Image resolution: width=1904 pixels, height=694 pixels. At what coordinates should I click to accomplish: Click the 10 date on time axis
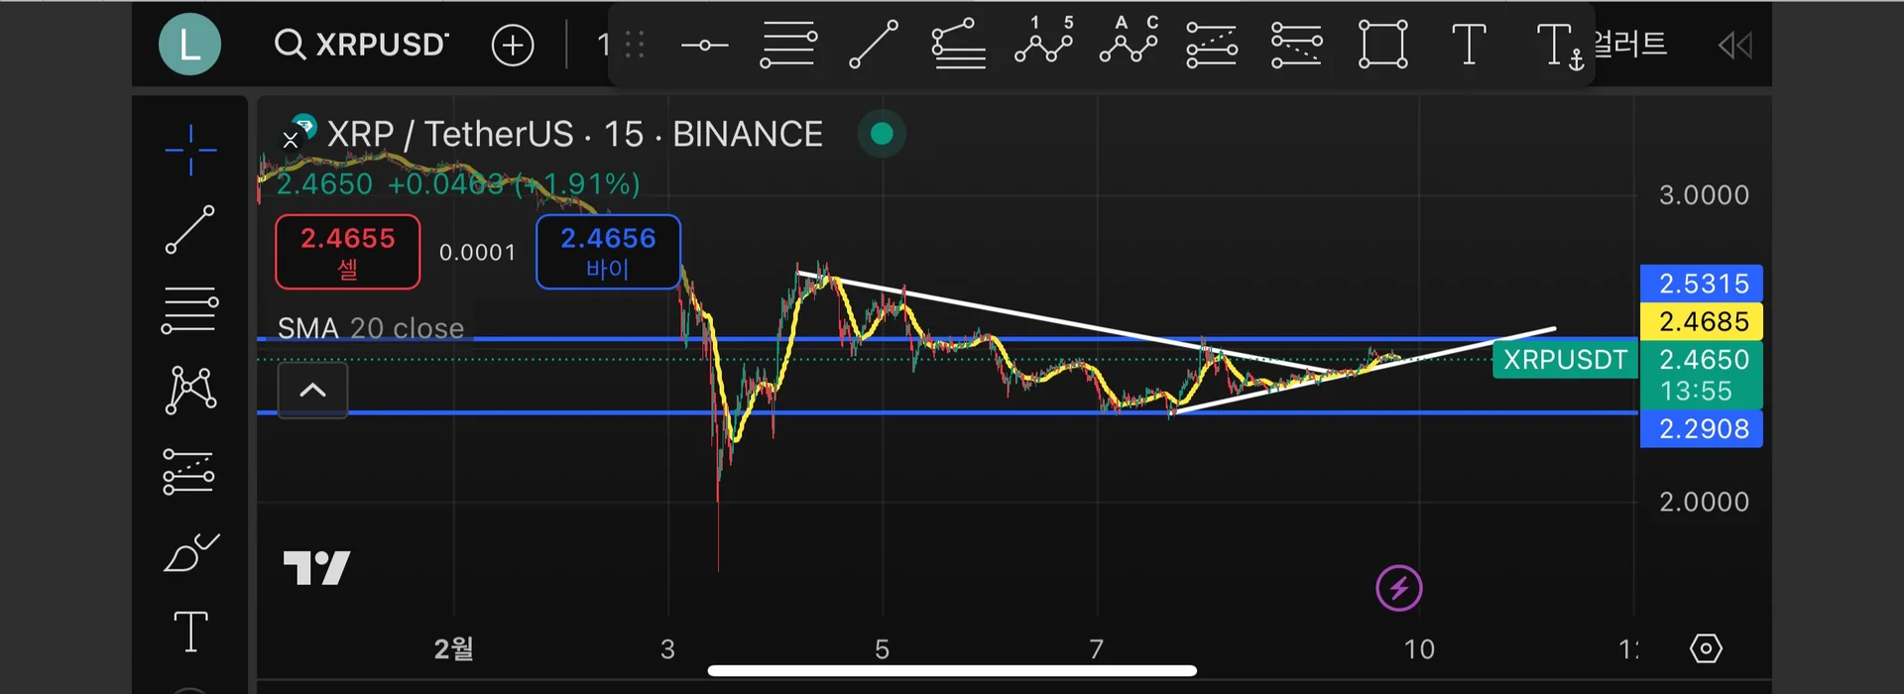click(x=1419, y=649)
